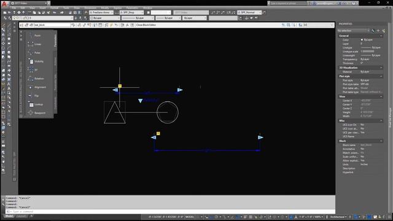This screenshot has width=393, height=221.
Task: Select the Linear parameter tool
Action: pos(37,44)
